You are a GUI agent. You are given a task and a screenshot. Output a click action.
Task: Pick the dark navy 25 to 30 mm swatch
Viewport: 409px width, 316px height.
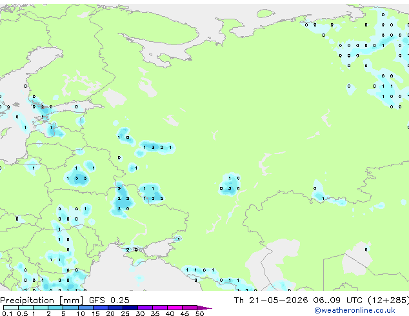(130, 308)
